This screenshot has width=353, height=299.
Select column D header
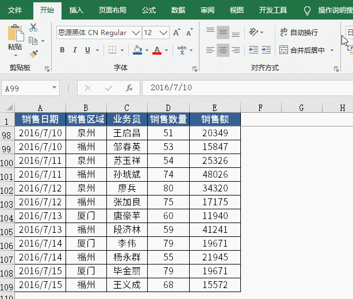[168, 108]
